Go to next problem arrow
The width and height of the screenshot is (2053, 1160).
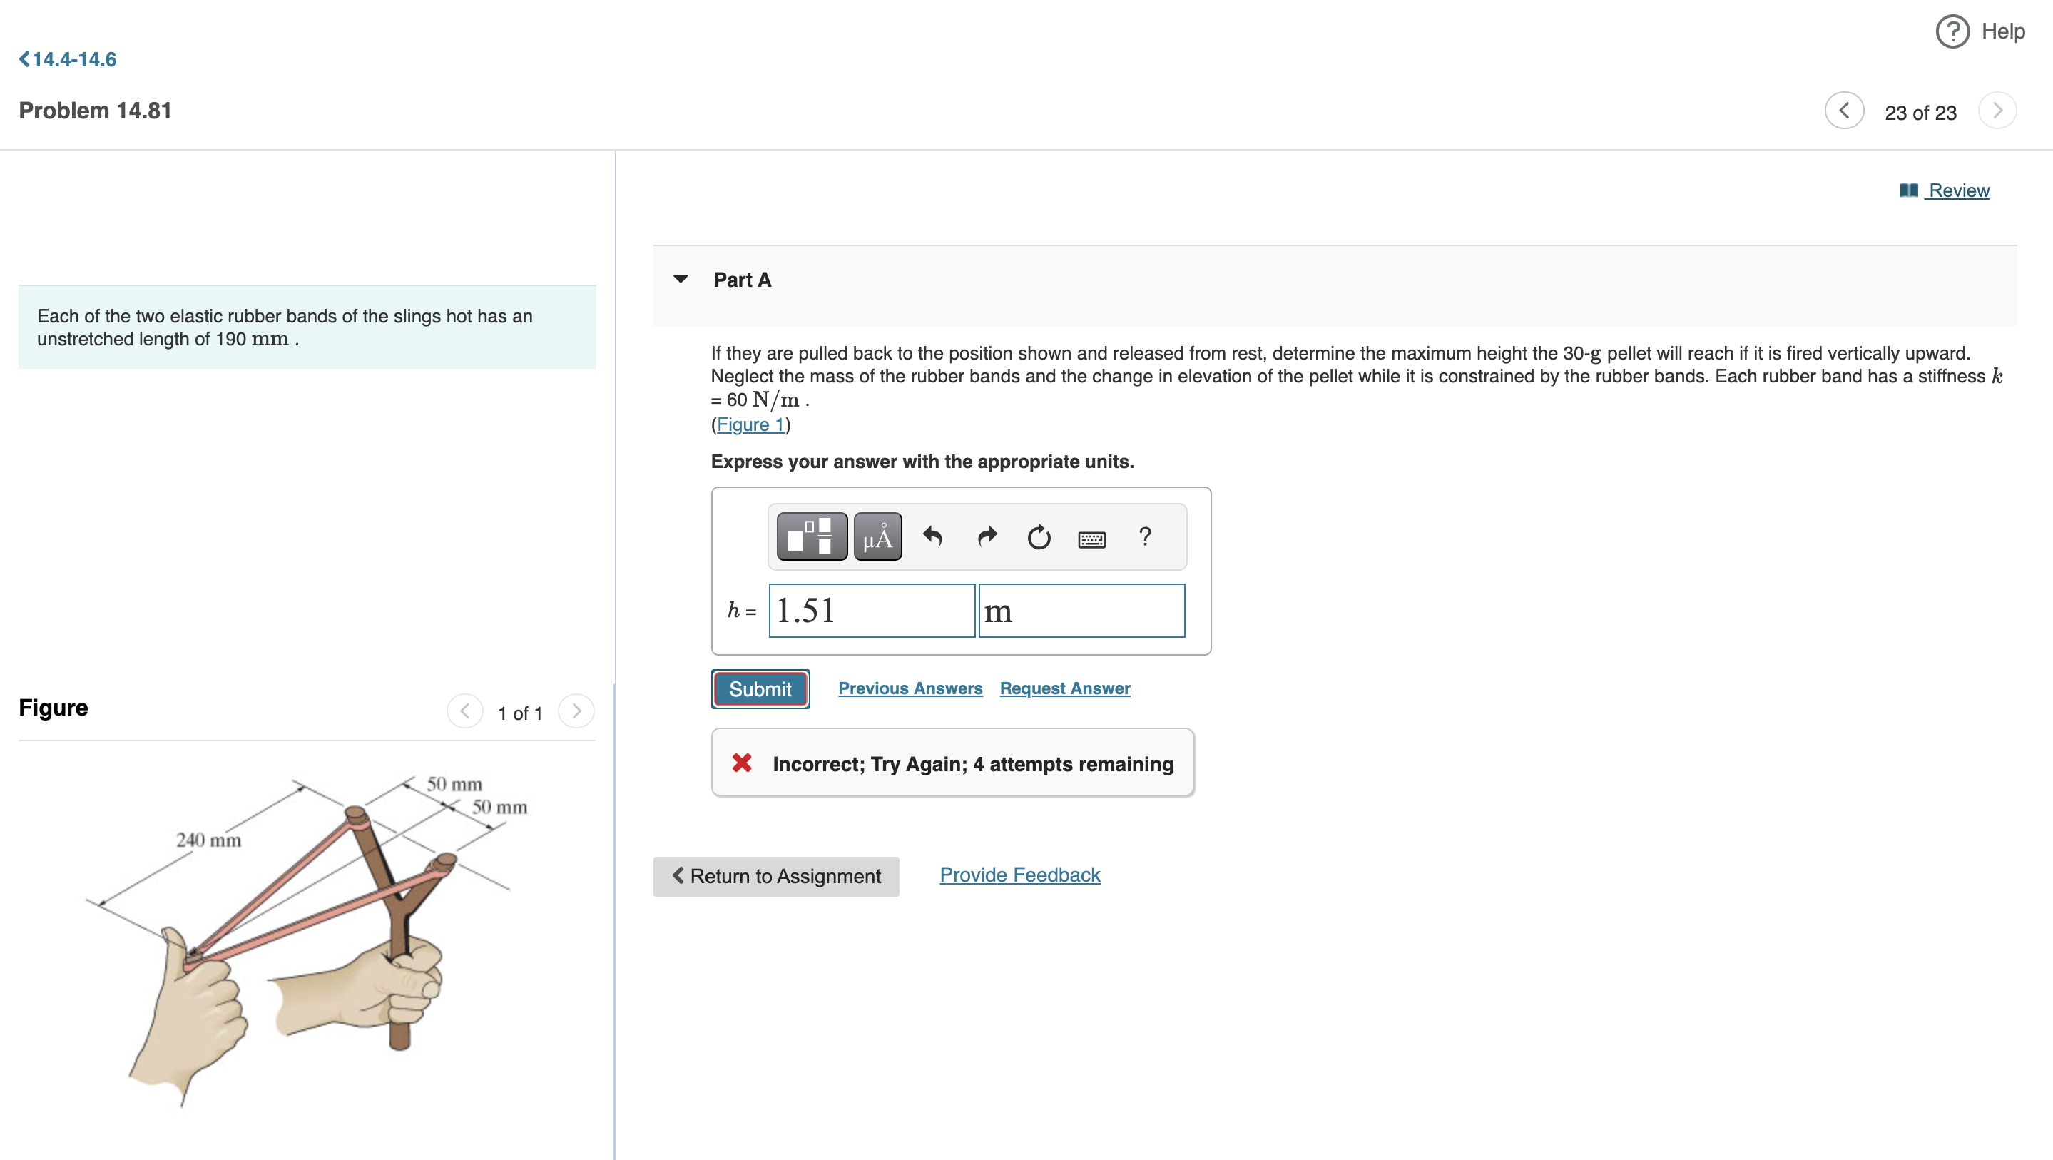point(1997,111)
